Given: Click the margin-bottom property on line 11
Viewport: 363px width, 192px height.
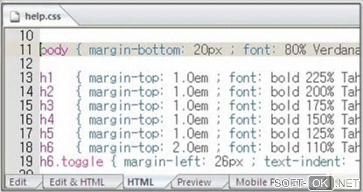Looking at the screenshot, I should [134, 50].
